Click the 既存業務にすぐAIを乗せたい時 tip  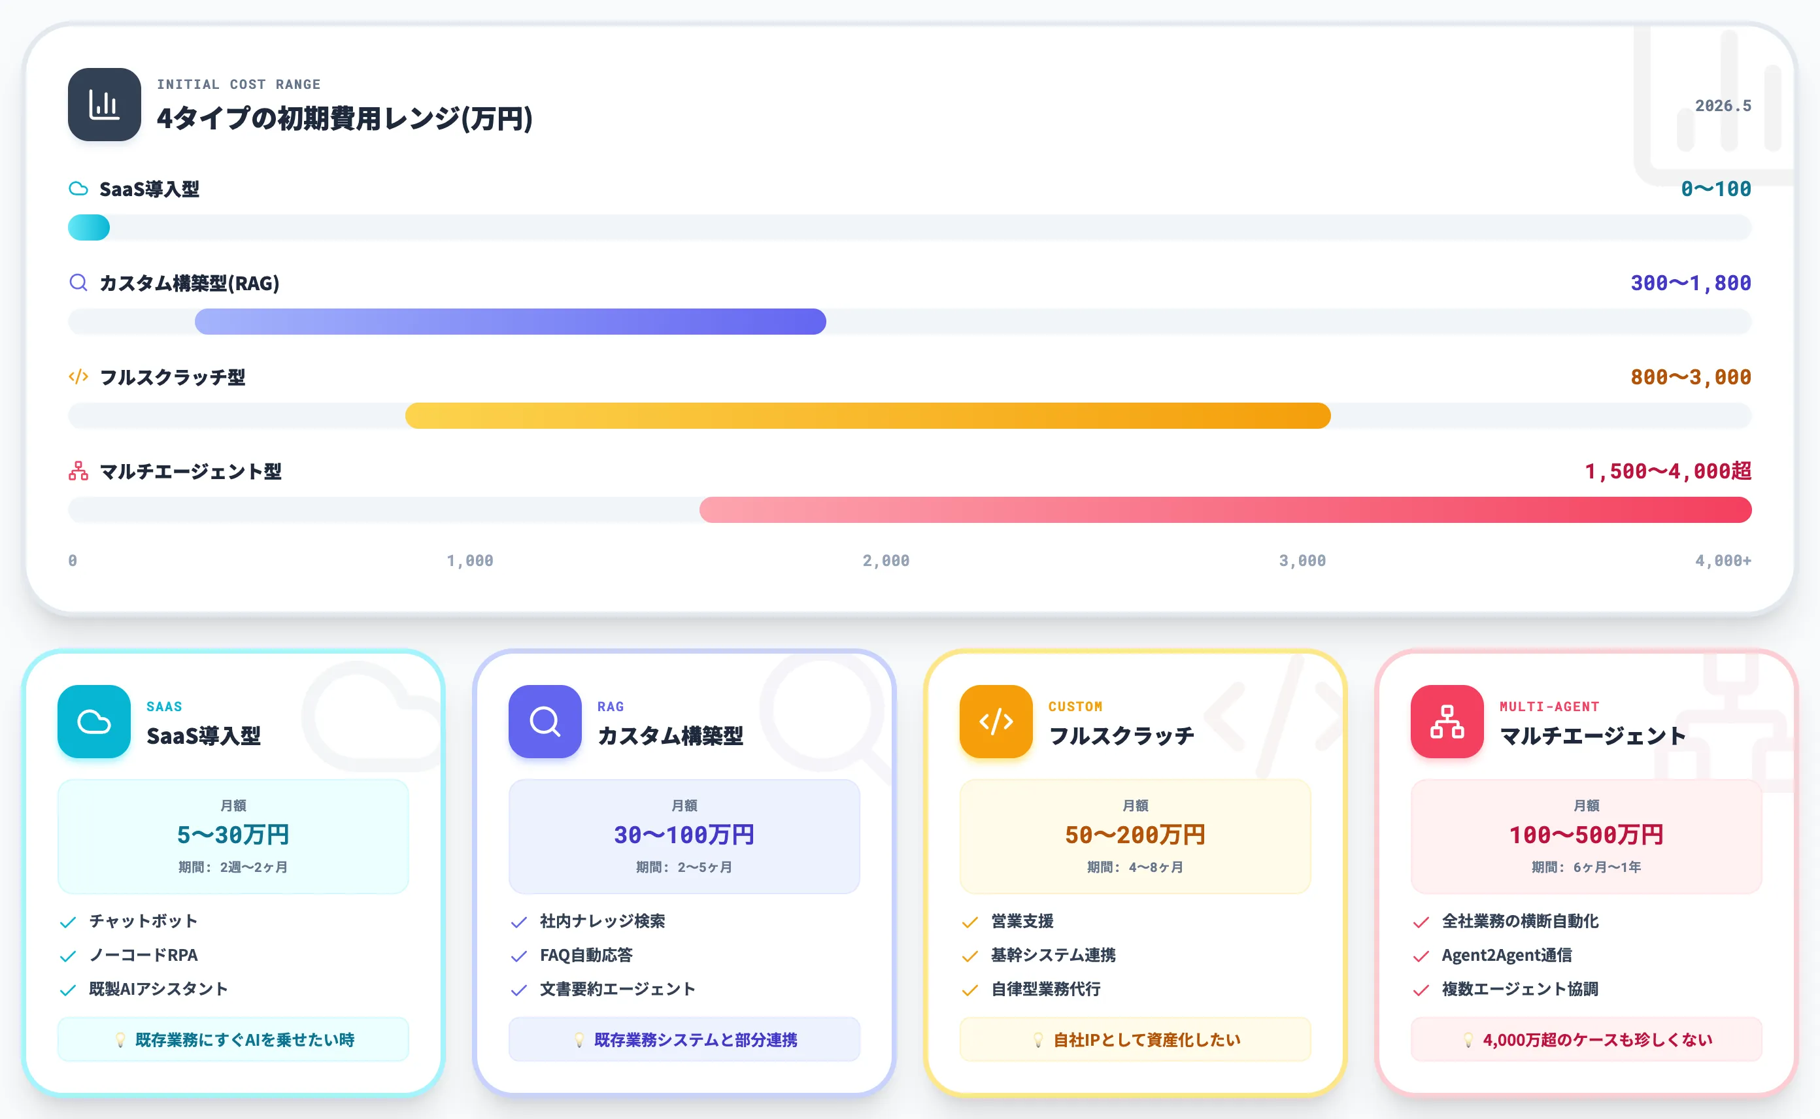coord(233,1040)
